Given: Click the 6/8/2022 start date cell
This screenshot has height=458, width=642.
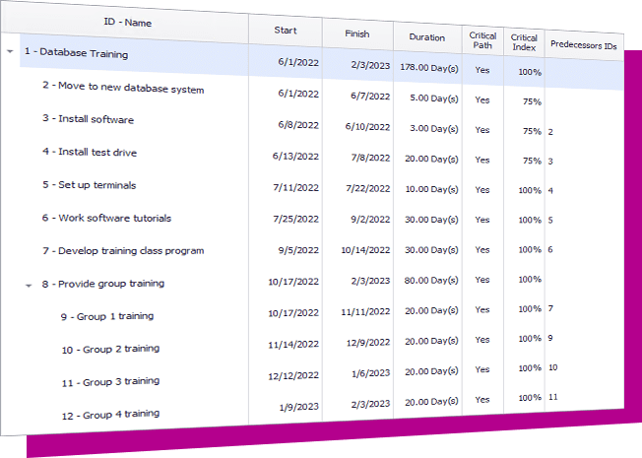Looking at the screenshot, I should [x=298, y=125].
